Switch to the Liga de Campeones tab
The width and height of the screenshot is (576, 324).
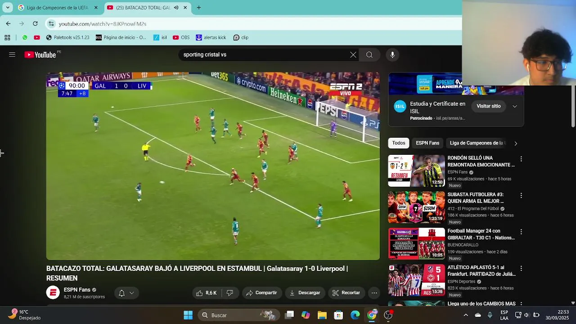(58, 8)
